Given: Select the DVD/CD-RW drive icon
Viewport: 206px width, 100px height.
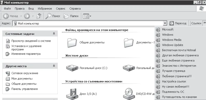Looking at the screenshot, I should click(x=128, y=94).
